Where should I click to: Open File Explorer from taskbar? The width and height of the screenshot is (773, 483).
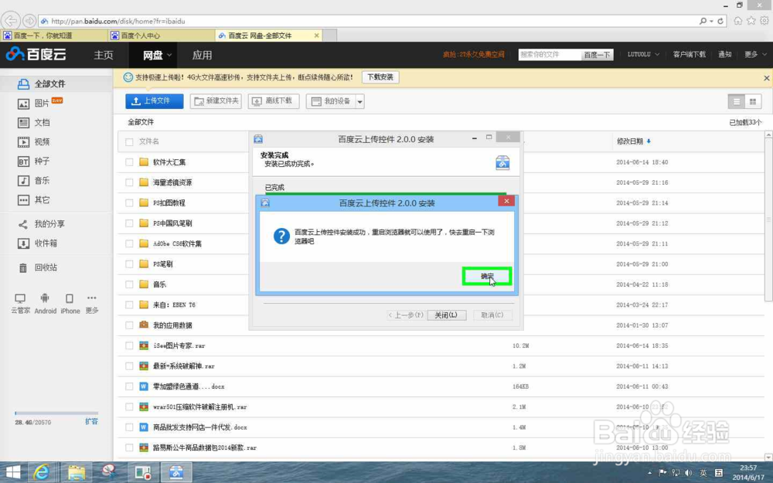coord(77,473)
